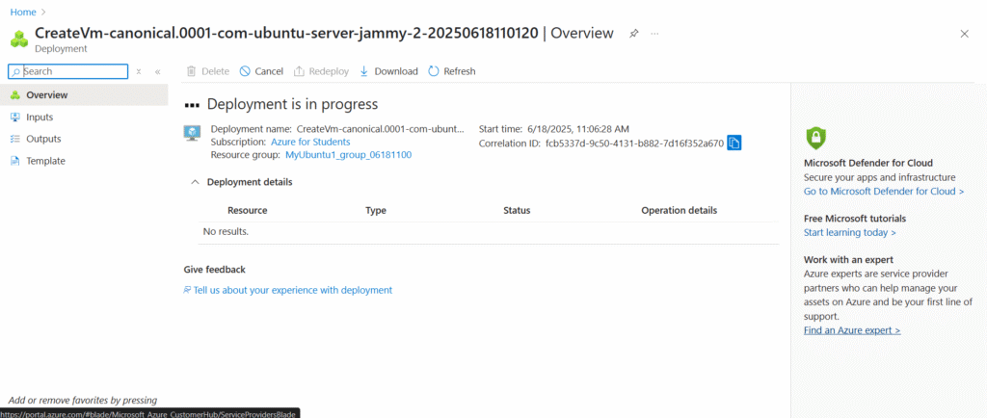
Task: Click the Redeploy toolbar button
Action: coord(322,71)
